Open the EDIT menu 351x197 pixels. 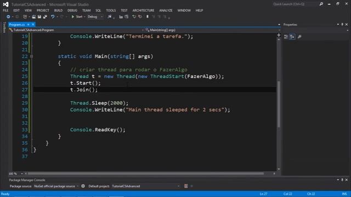(16, 10)
